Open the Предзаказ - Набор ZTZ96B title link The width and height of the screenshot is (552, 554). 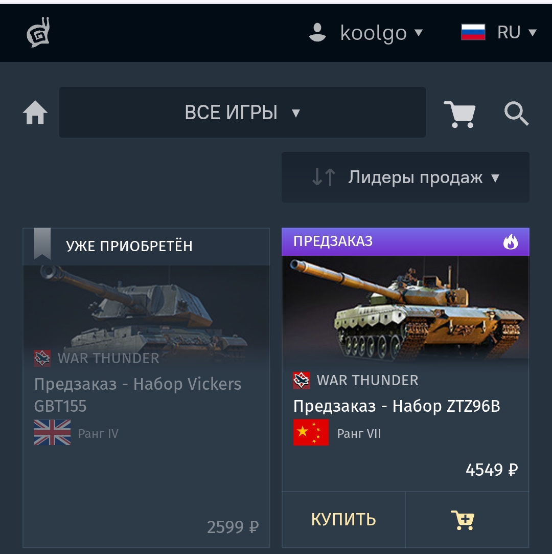click(397, 406)
